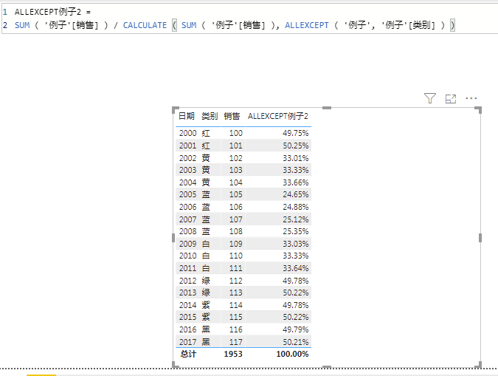Click the 日期 column header

tap(187, 116)
